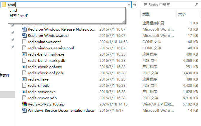Click date '2016/7/1 9:17' of Windows Service Documentation
The width and height of the screenshot is (201, 126).
click(x=111, y=111)
